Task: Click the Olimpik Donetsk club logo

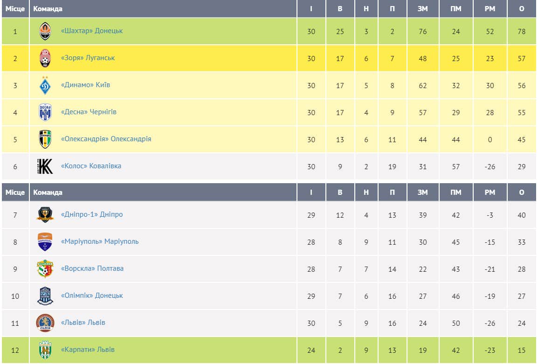Action: click(x=45, y=296)
